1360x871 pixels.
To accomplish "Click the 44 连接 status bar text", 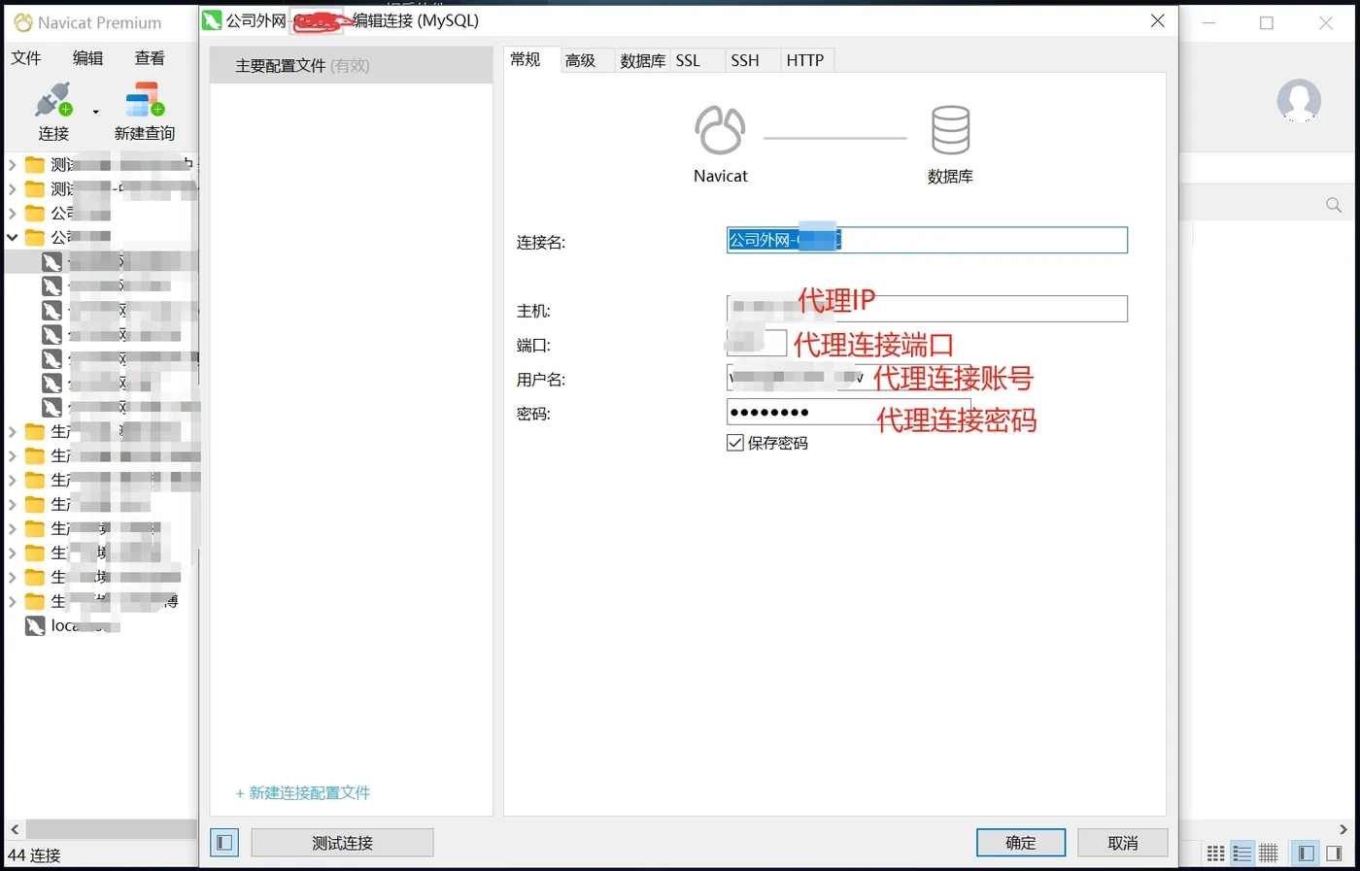I will point(34,855).
